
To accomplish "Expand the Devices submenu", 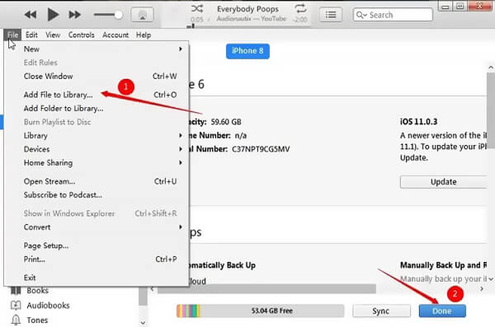I will (97, 149).
